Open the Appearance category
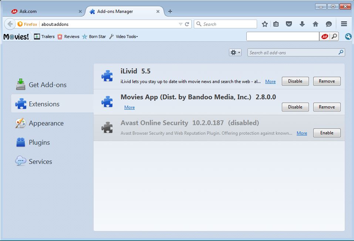 [53, 123]
